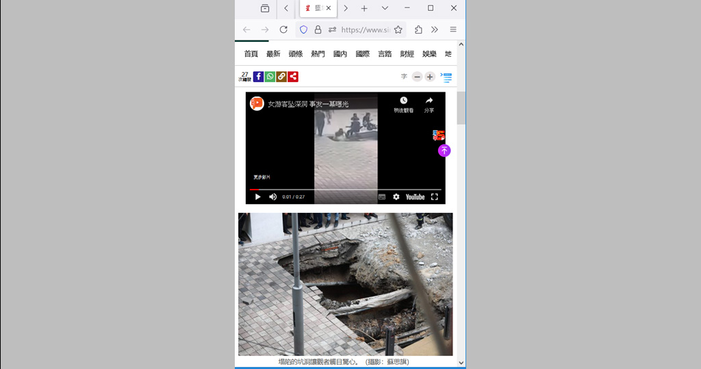Open 財經 section in navigation bar
The width and height of the screenshot is (701, 369).
[407, 54]
